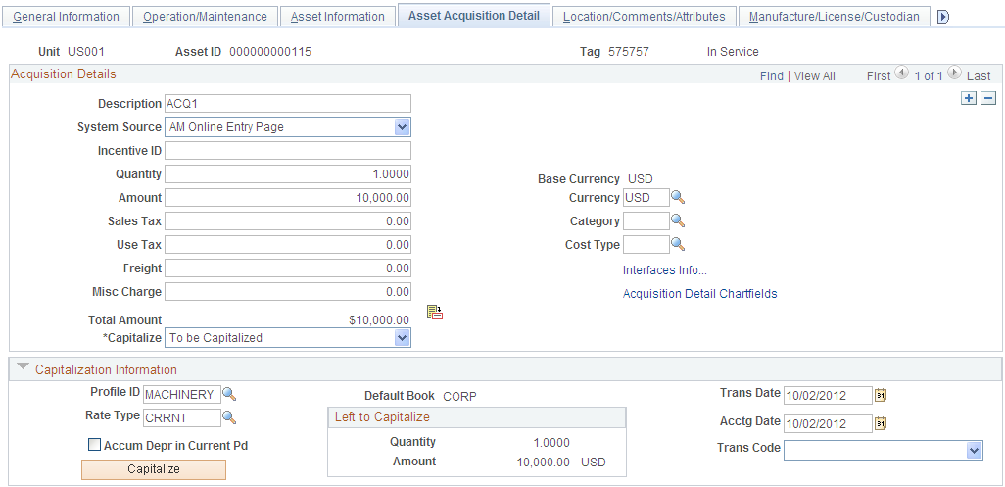
Task: Click the Unit value US001
Action: click(x=86, y=52)
